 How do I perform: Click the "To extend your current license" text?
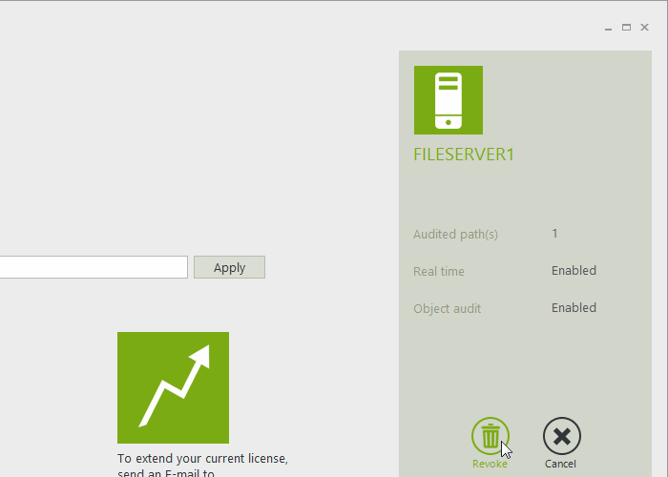click(x=202, y=458)
